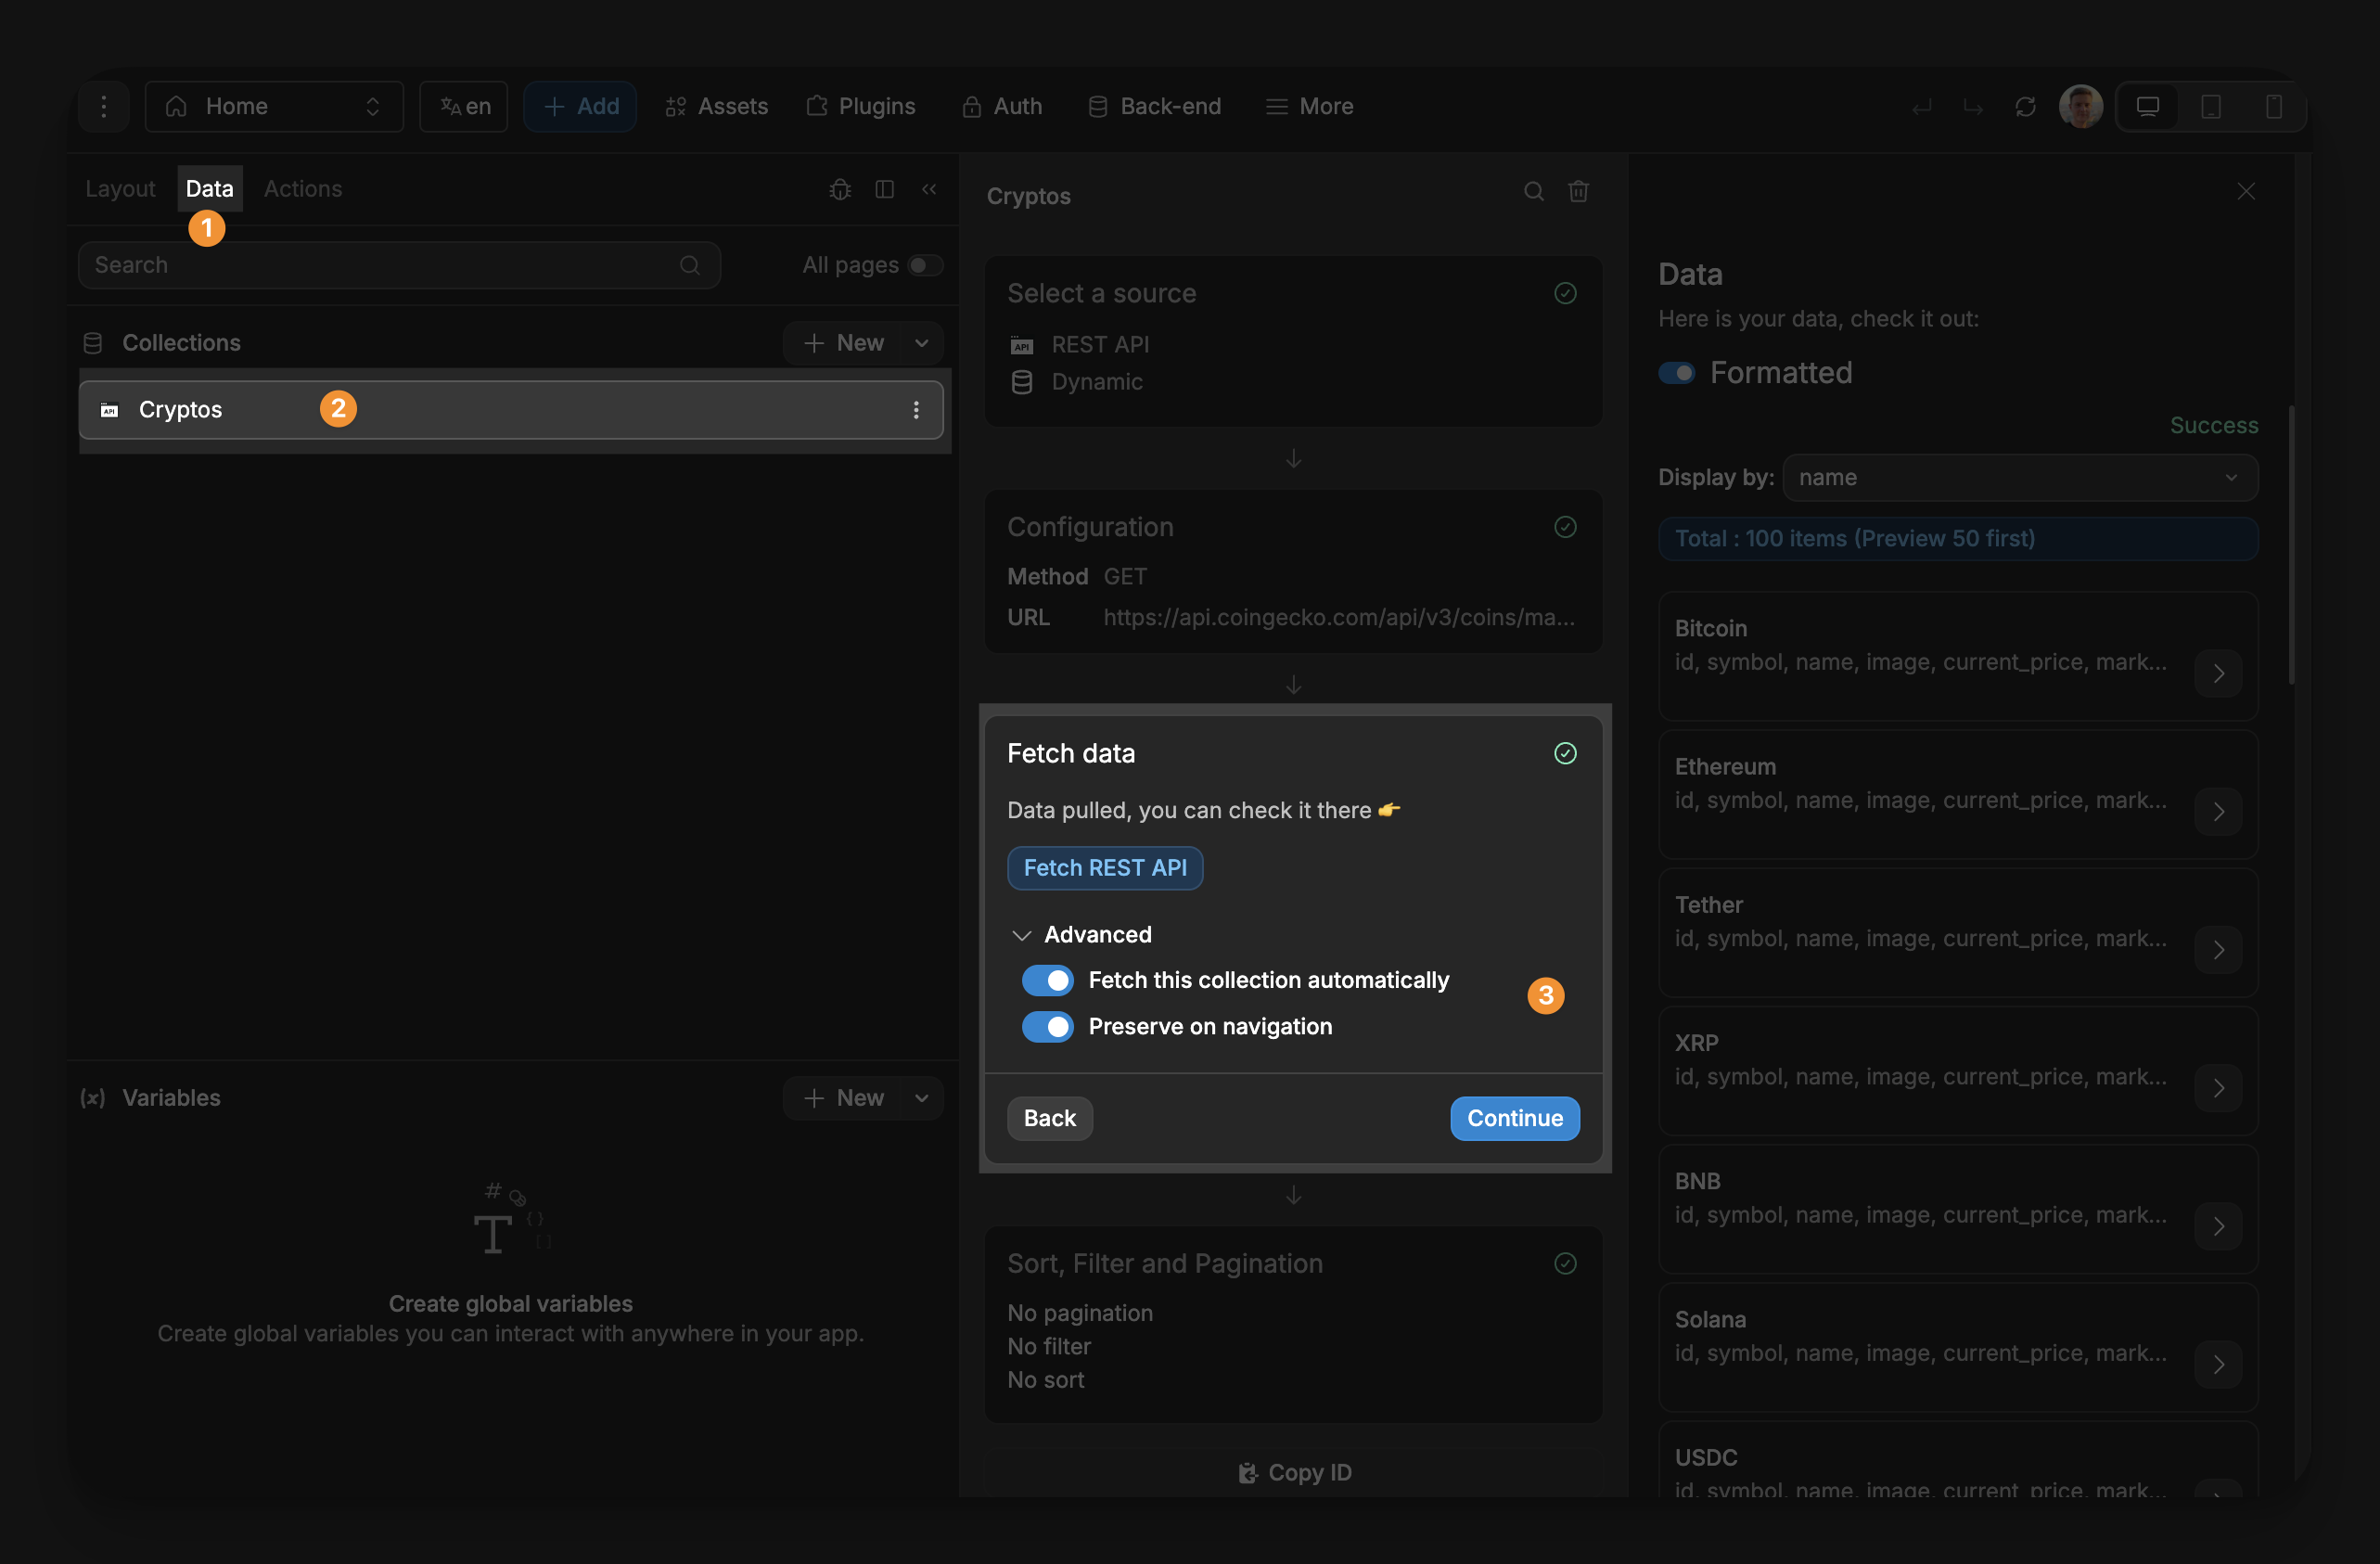Viewport: 2380px width, 1564px height.
Task: Switch to tablet preview mode
Action: click(2211, 106)
